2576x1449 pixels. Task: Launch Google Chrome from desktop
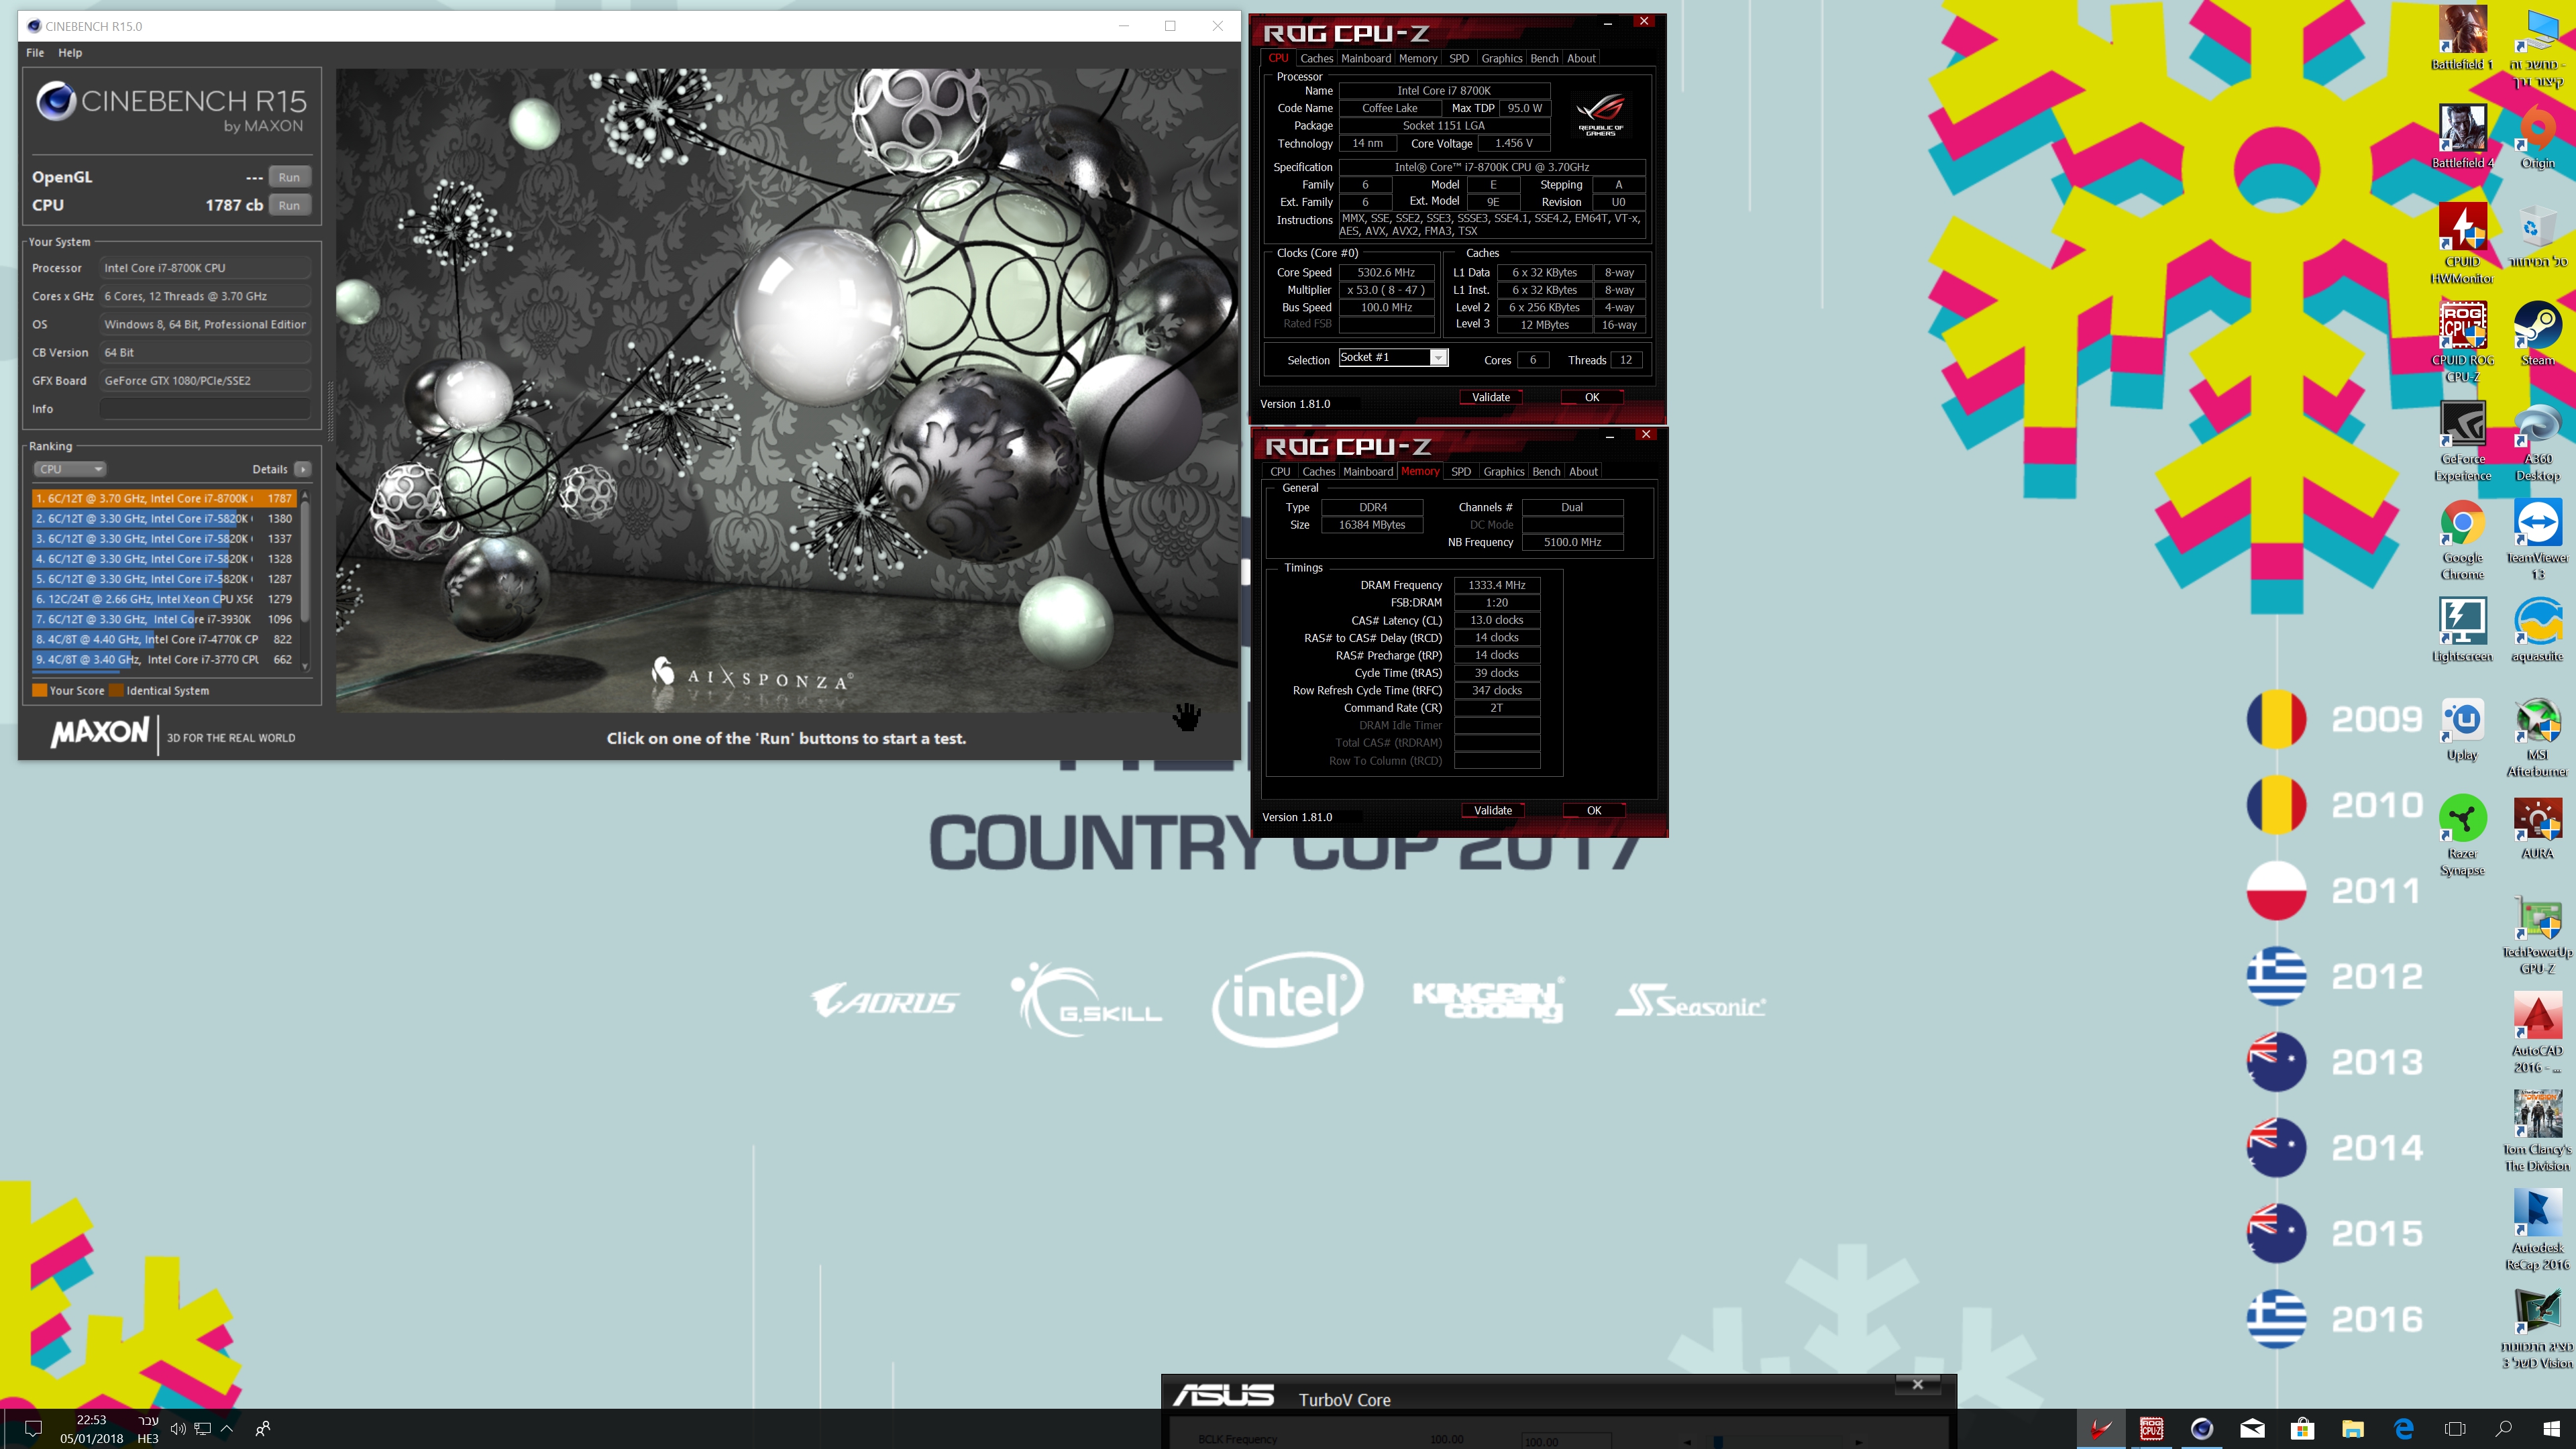point(2461,540)
